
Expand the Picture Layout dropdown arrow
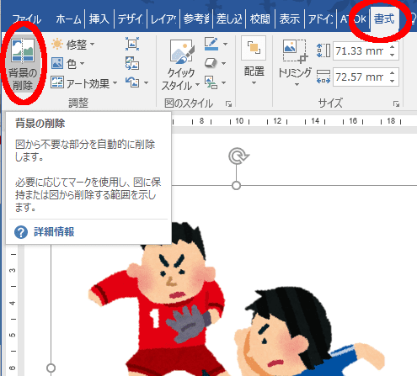pos(224,82)
